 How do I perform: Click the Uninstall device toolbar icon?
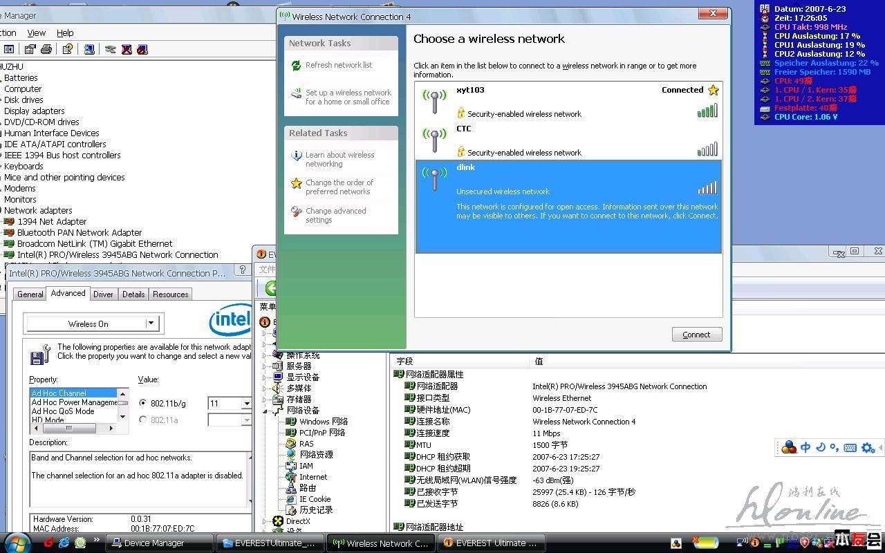(127, 49)
